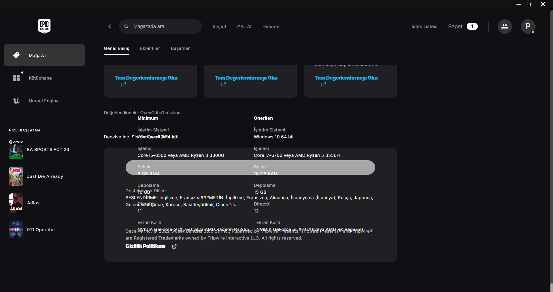Restore down the launcher window

[529, 4]
